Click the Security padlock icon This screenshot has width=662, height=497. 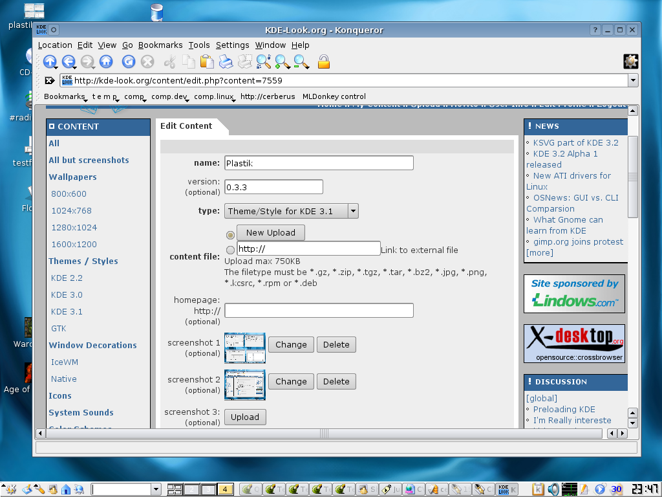click(324, 62)
